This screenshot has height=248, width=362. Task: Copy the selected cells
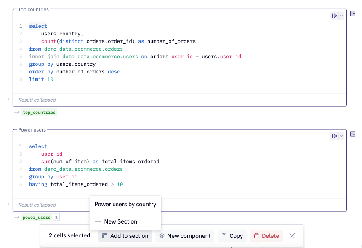(x=232, y=236)
